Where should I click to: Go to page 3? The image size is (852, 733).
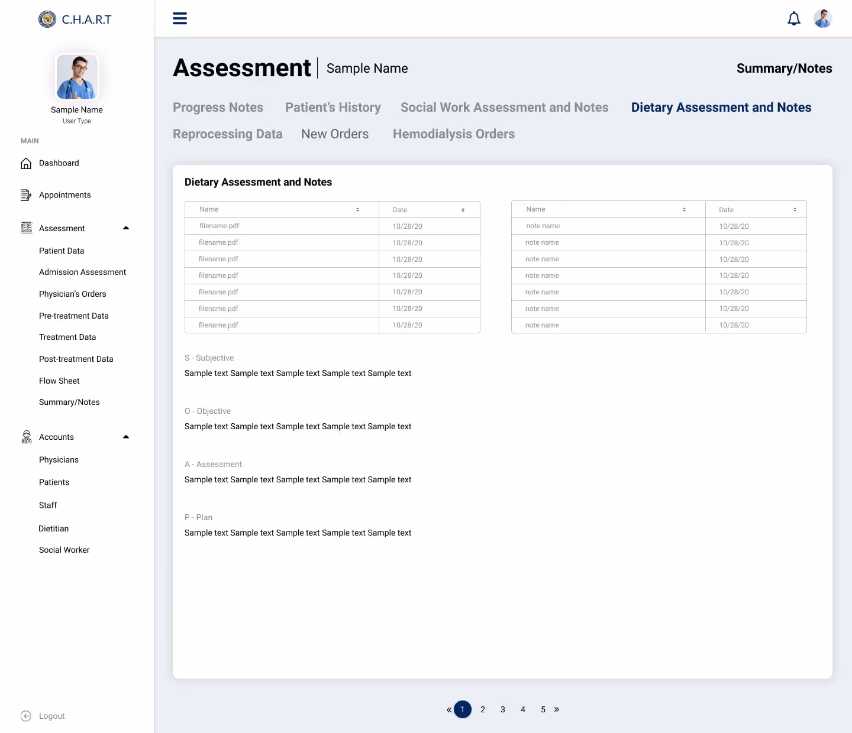[x=503, y=709]
